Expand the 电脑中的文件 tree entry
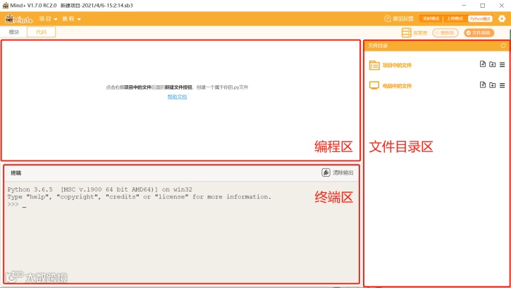Viewport: 511px width, 288px height. pos(397,86)
